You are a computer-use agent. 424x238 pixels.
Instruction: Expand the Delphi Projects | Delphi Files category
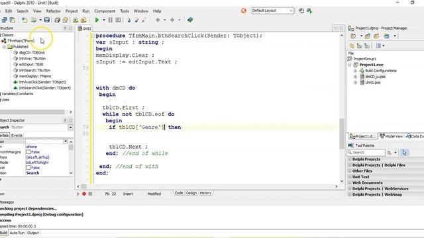[x=350, y=165]
